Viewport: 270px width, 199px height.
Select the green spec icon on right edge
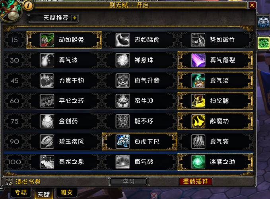263,43
